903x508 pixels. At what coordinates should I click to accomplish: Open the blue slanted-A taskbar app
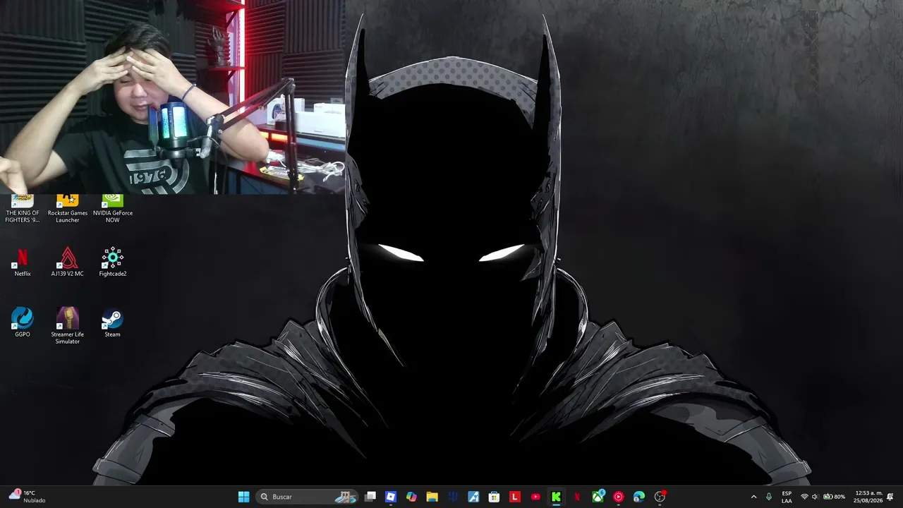(473, 497)
